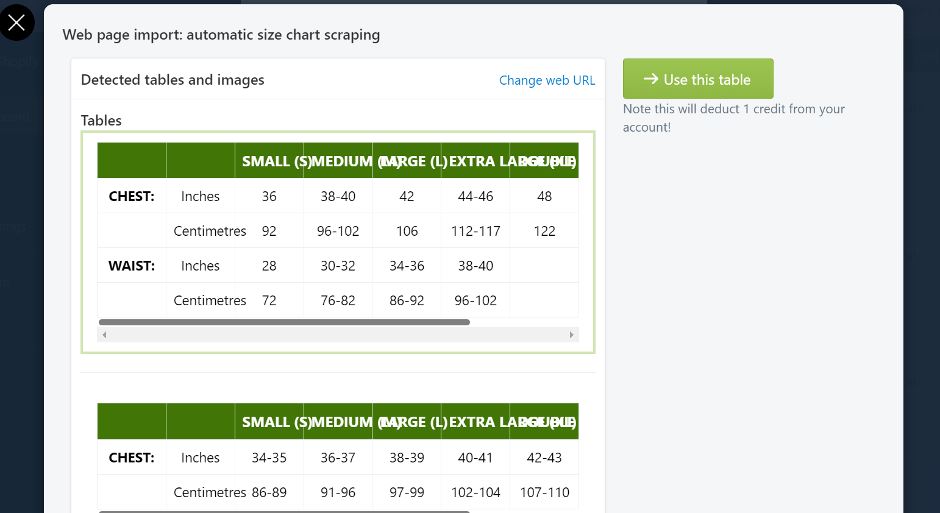Select chest inches cell 48
Screen dimensions: 940x513
pyautogui.click(x=544, y=196)
